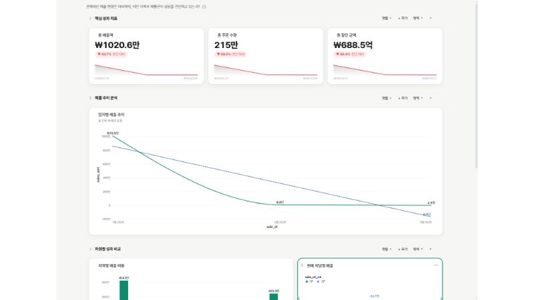This screenshot has width=534, height=300.
Task: Expand the trailing caret of 핵심 성과 지표 section
Action: (x=431, y=18)
